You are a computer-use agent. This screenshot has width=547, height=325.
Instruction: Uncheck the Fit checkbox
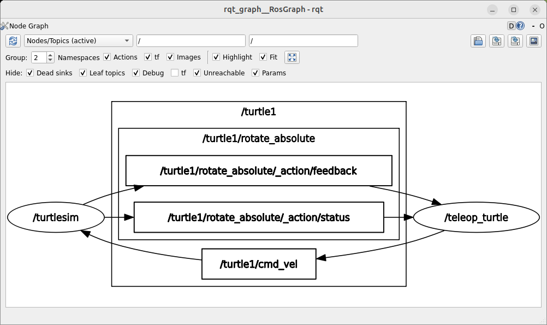[x=263, y=57]
